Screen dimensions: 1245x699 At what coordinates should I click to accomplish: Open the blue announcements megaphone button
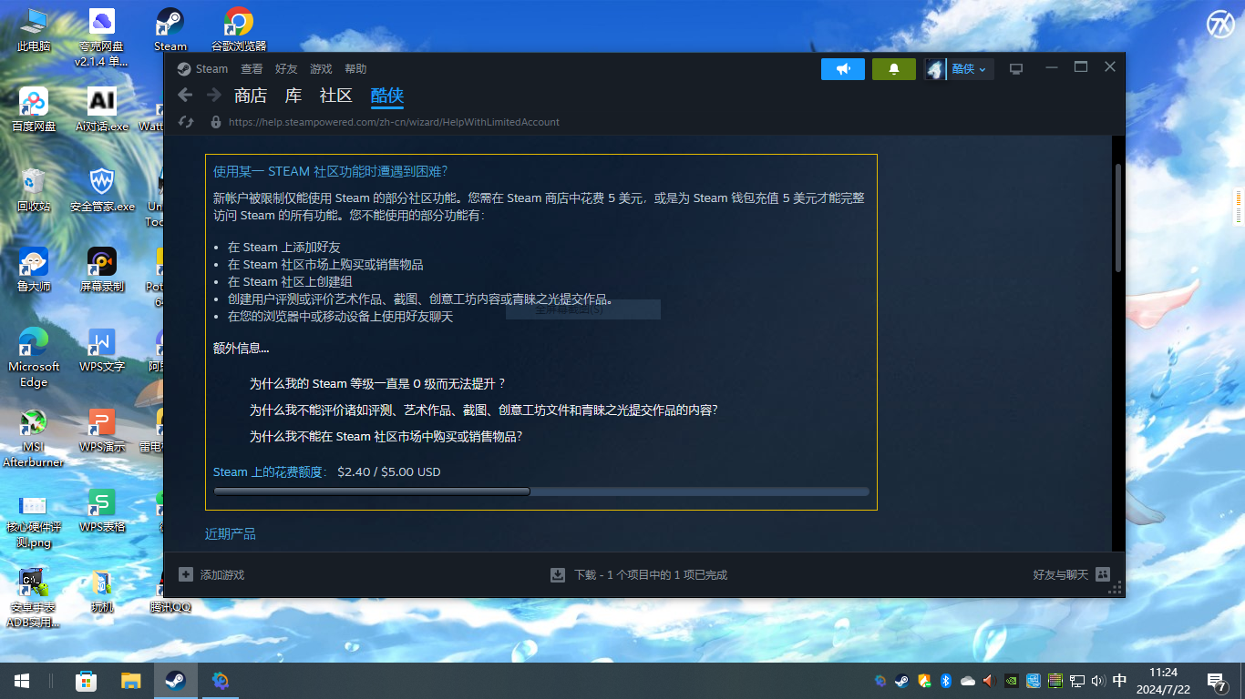point(843,69)
